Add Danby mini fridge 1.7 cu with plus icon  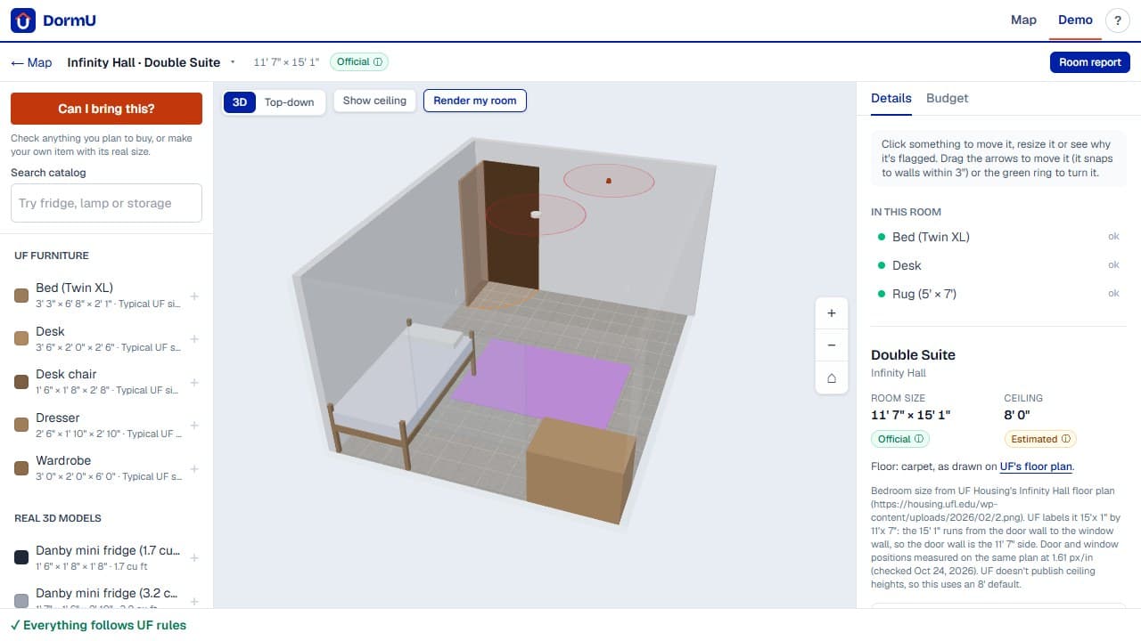pos(194,558)
